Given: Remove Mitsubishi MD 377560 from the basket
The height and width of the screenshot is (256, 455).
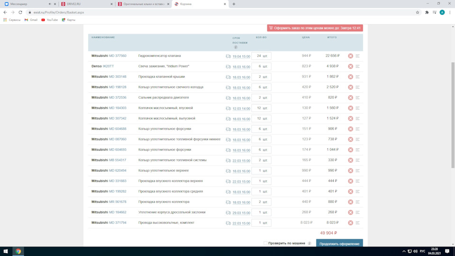Looking at the screenshot, I should coord(351,56).
